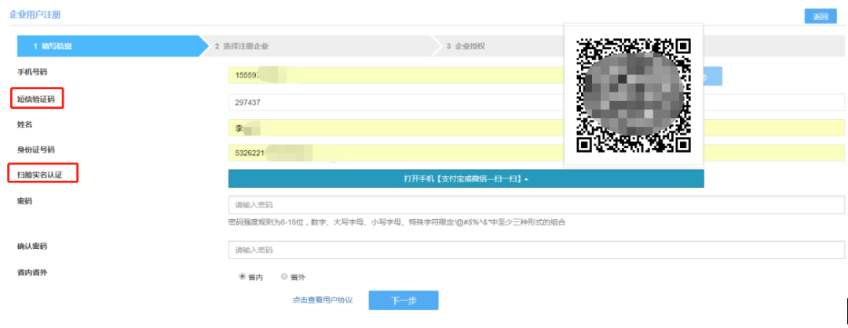Click the 确认密码 input field
The width and height of the screenshot is (848, 328).
coord(536,251)
